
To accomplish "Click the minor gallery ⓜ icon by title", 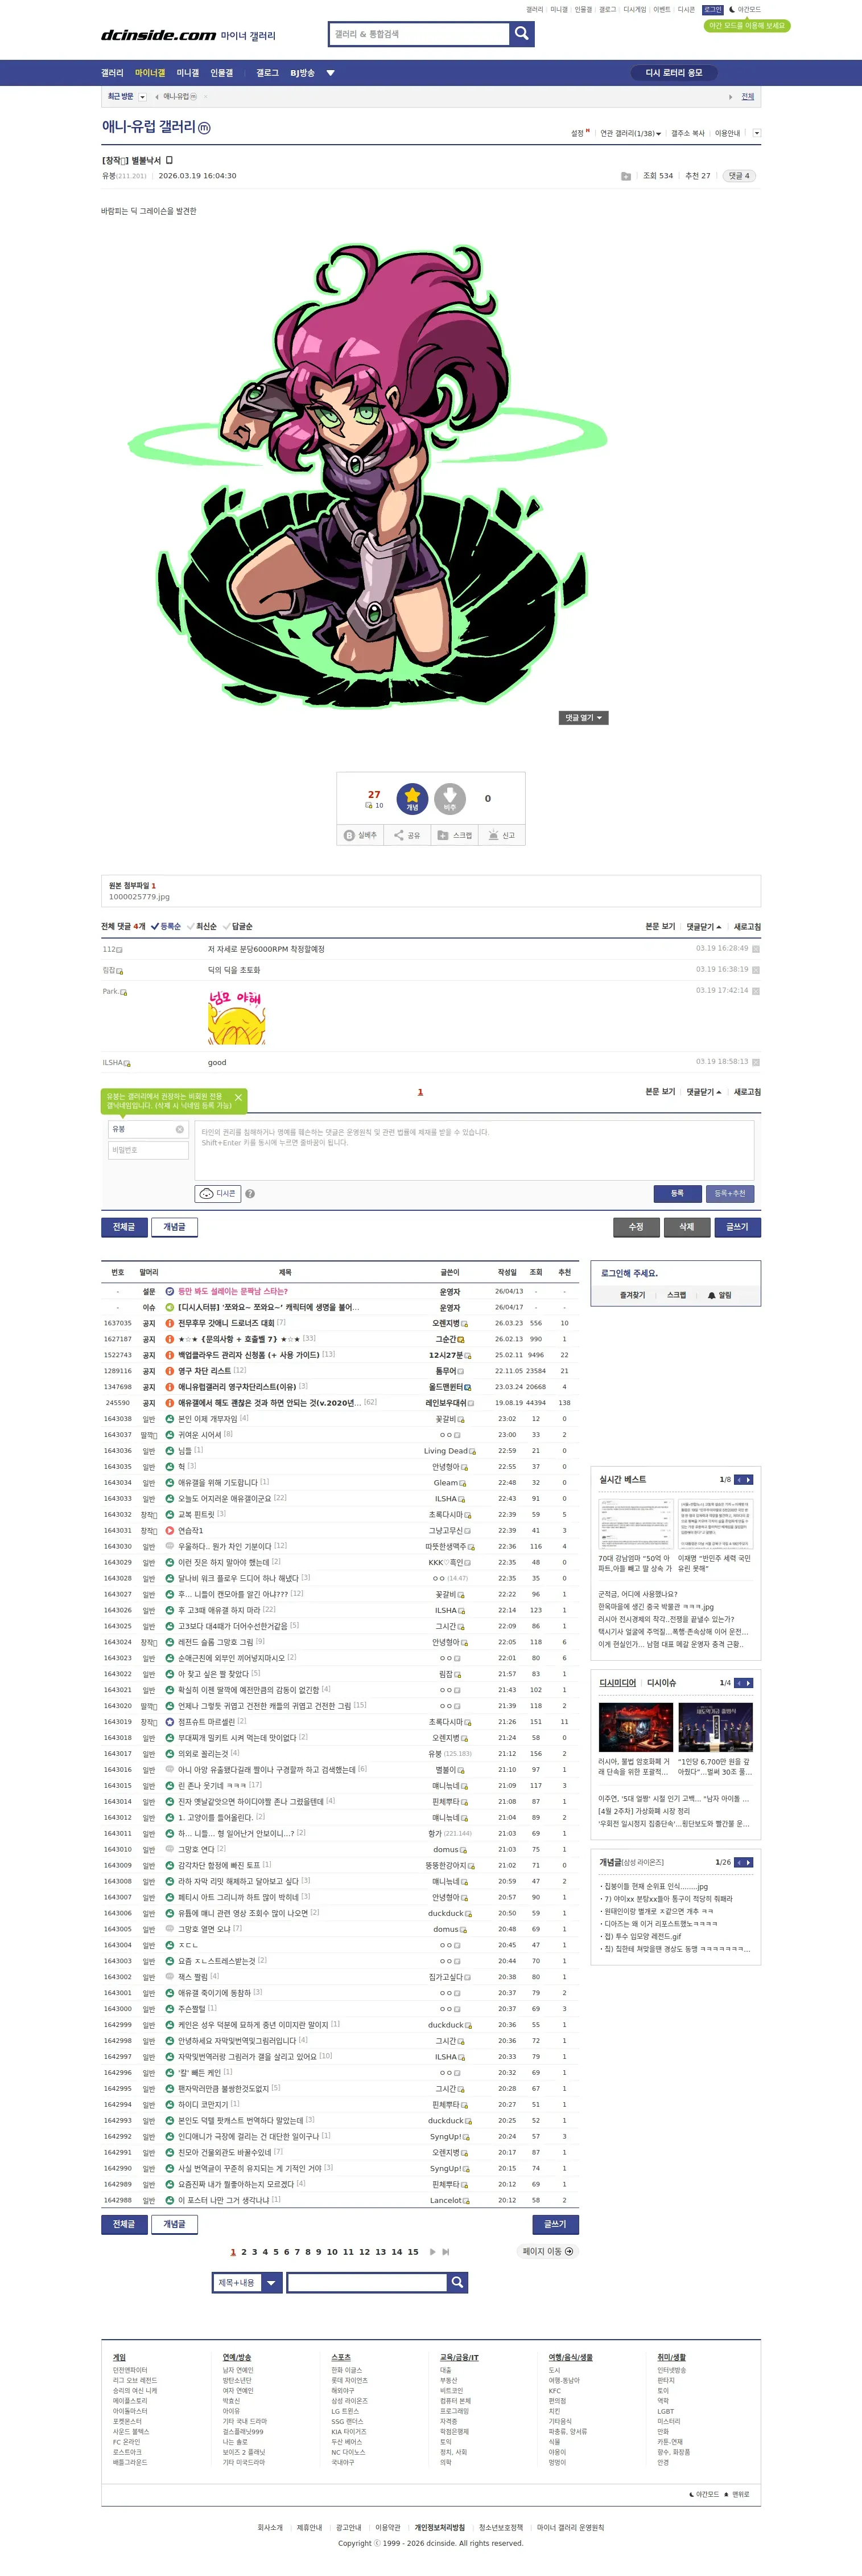I will pyautogui.click(x=204, y=128).
